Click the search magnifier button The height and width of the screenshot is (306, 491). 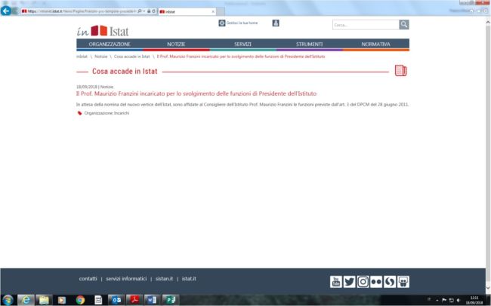(x=404, y=25)
